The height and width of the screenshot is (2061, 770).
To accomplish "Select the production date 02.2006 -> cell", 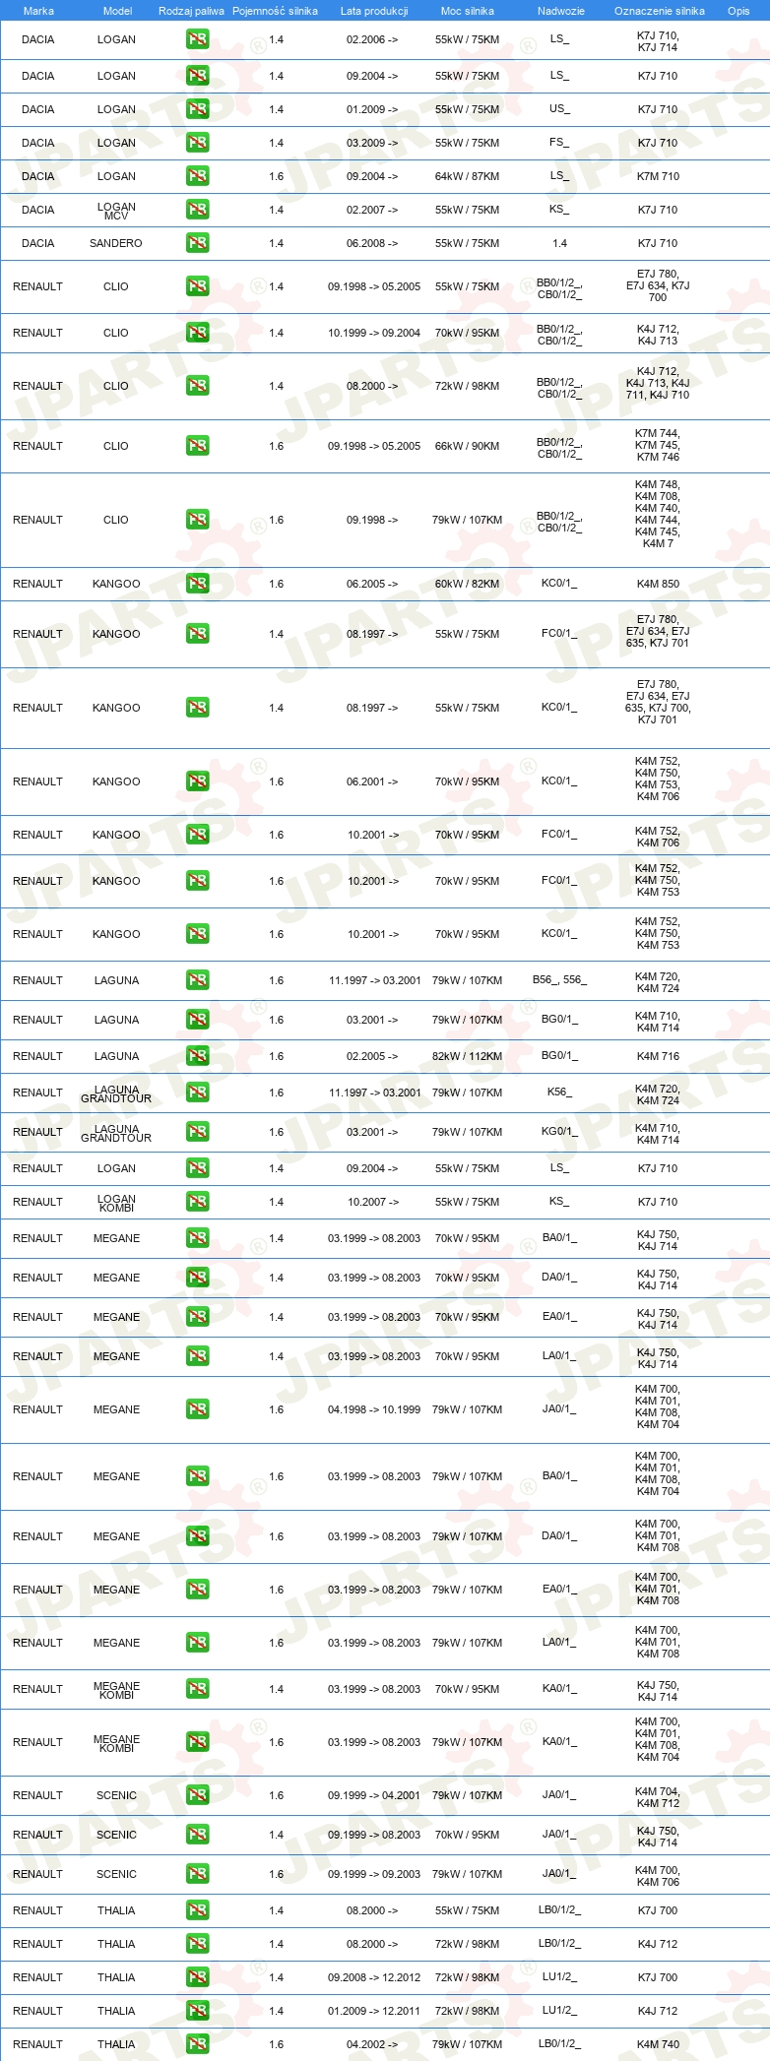I will pyautogui.click(x=372, y=39).
